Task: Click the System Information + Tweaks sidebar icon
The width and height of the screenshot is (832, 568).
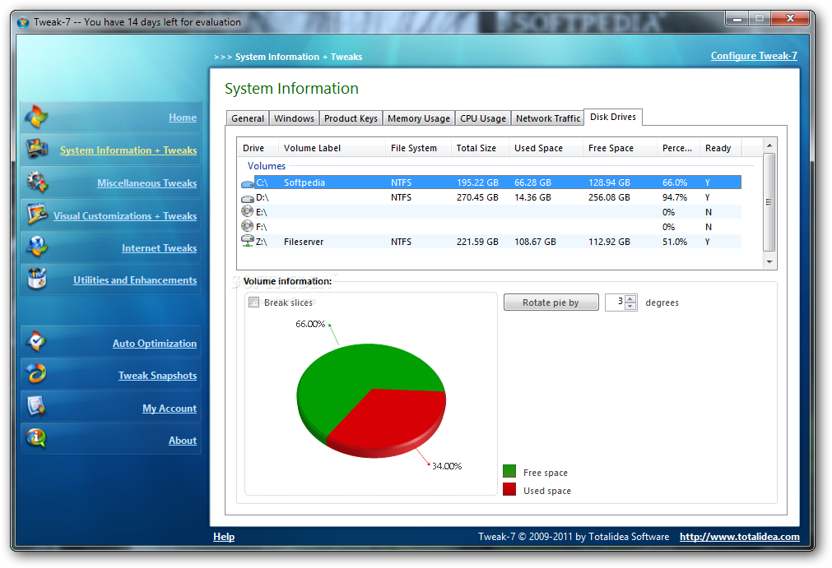Action: (x=36, y=149)
